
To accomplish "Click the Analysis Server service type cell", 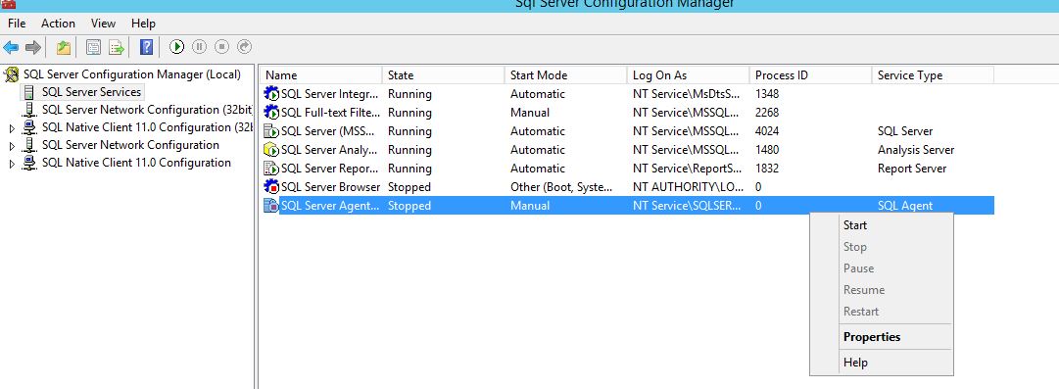I will [916, 150].
